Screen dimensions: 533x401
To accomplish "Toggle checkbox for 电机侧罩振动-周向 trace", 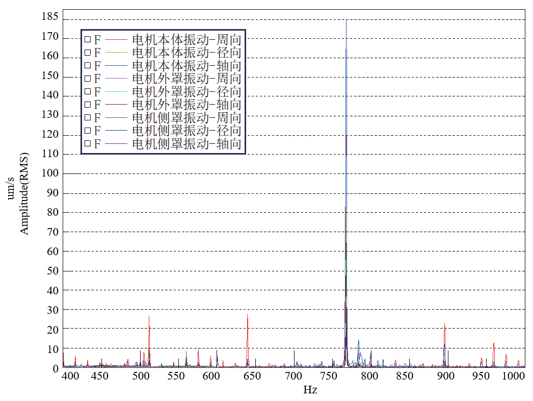I will [88, 118].
